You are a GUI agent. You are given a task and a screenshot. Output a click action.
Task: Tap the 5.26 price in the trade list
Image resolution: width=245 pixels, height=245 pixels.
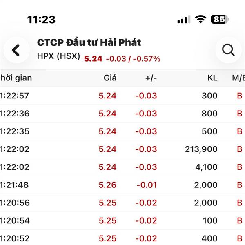[x=107, y=185]
